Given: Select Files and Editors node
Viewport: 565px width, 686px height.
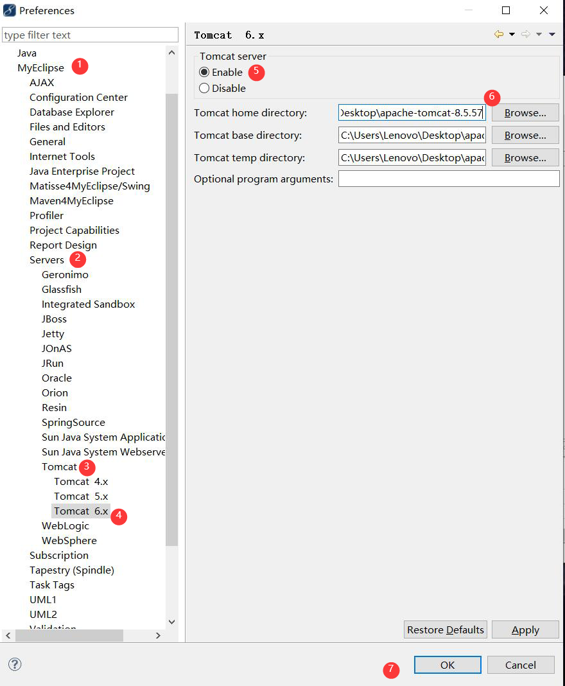Looking at the screenshot, I should coord(67,127).
